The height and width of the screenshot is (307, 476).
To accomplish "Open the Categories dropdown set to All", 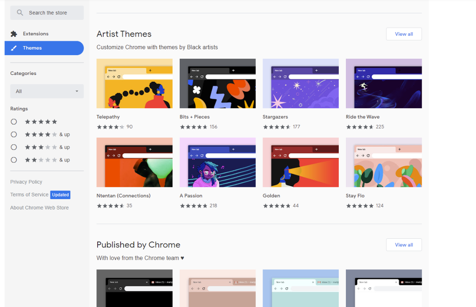I will (x=47, y=91).
